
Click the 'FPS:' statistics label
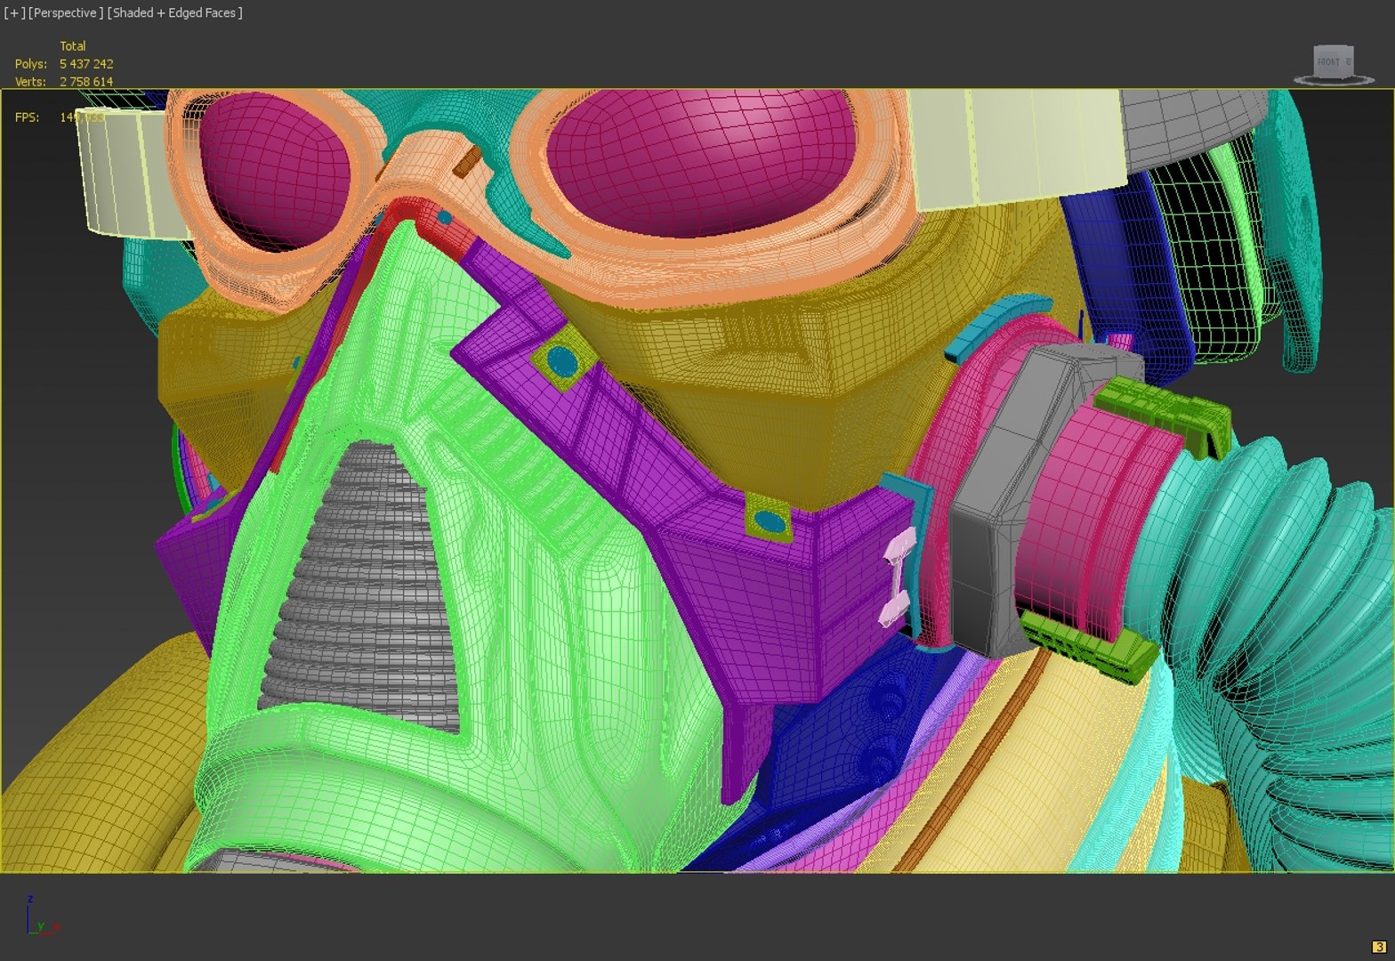[27, 117]
